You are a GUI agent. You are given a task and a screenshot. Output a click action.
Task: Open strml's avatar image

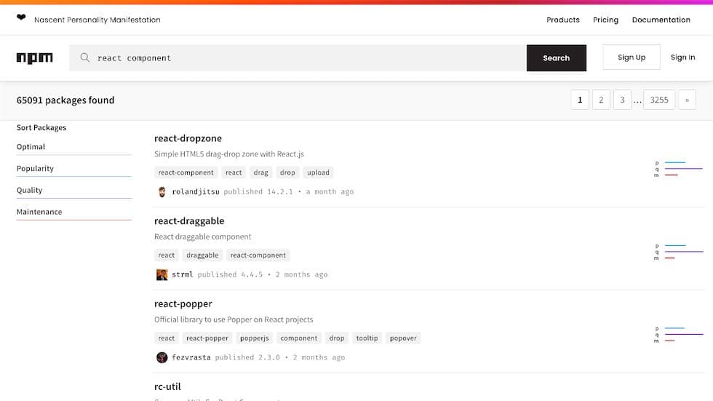[162, 274]
